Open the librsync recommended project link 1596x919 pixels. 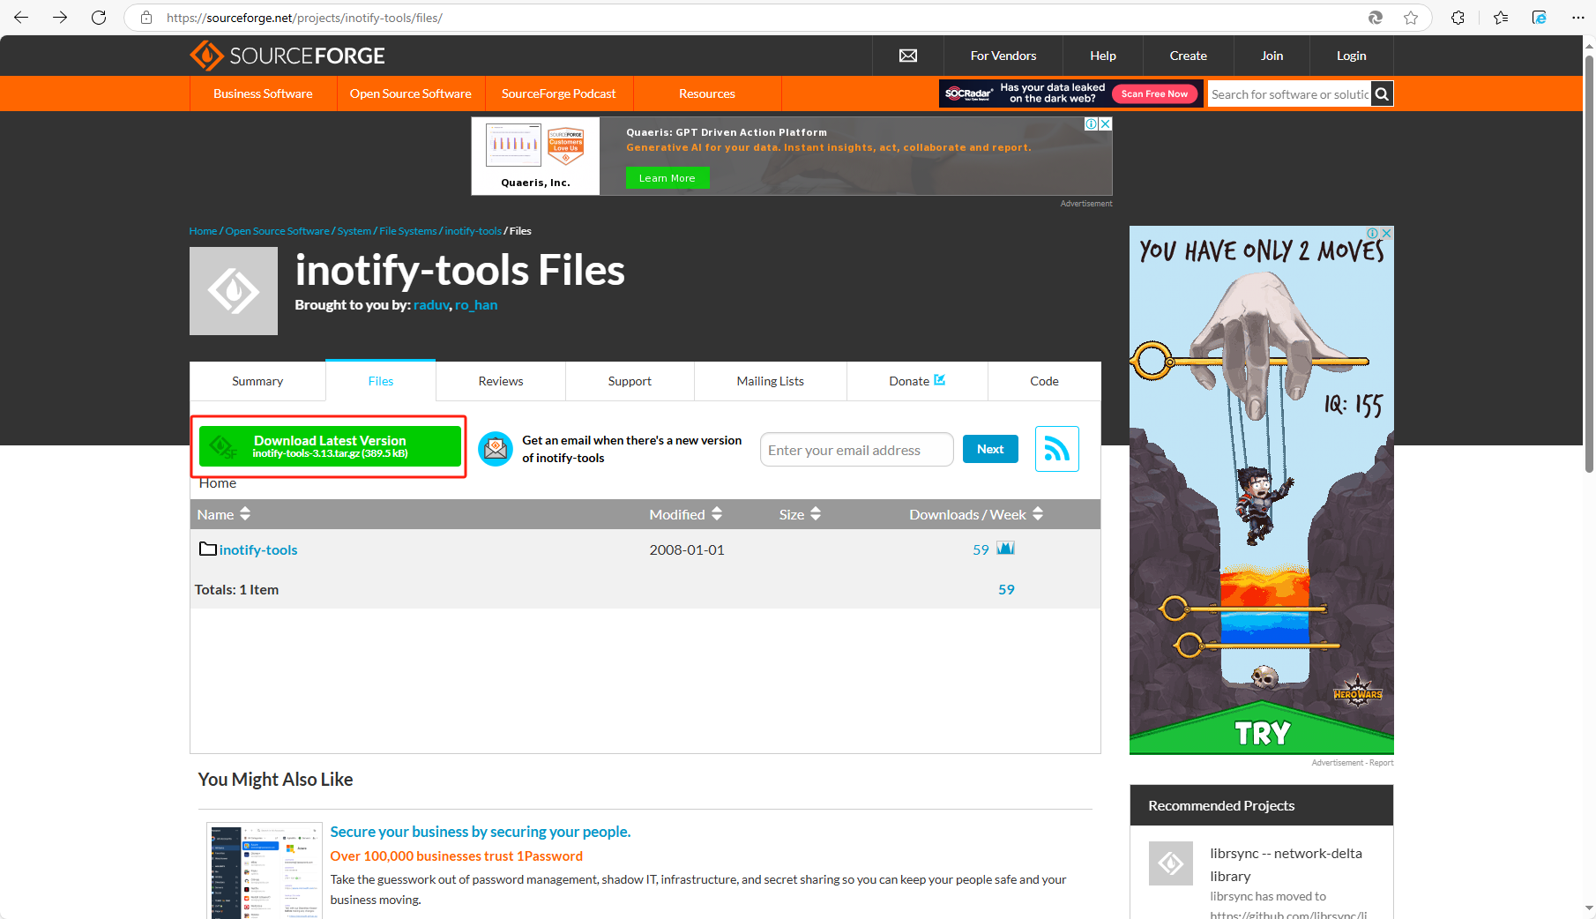tap(1286, 864)
